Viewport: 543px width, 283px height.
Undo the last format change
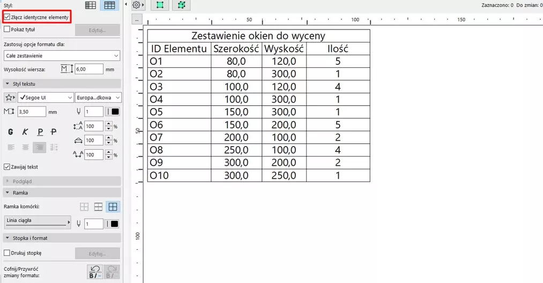[x=95, y=272]
